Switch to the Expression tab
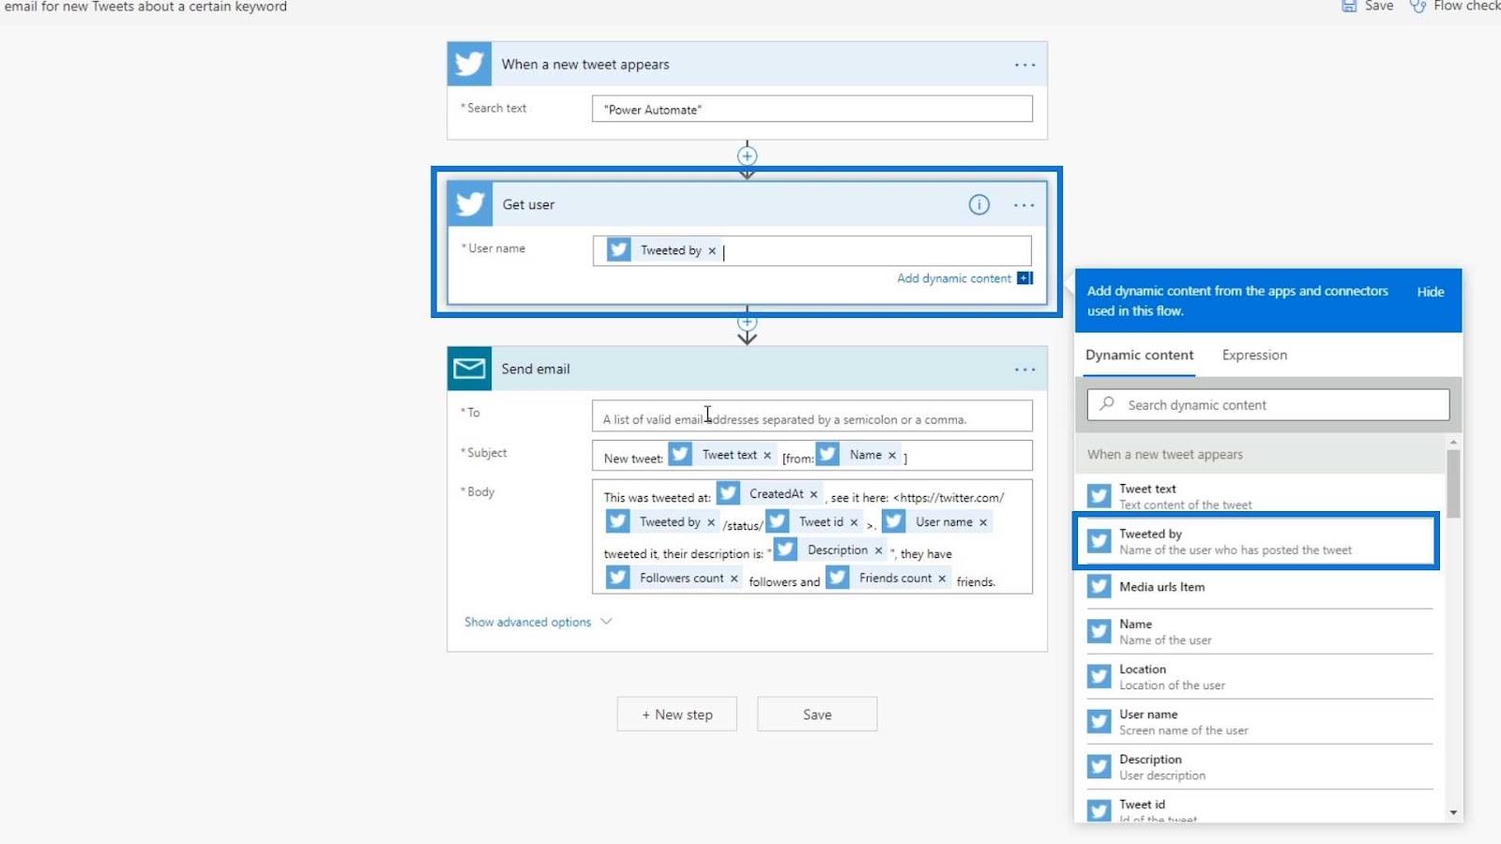Viewport: 1501px width, 844px height. [x=1254, y=355]
